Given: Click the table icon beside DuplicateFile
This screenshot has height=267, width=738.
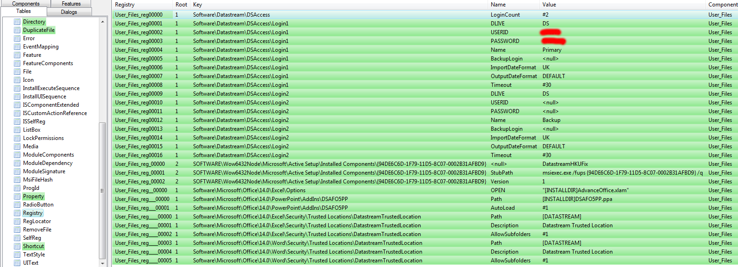Looking at the screenshot, I should tap(17, 30).
